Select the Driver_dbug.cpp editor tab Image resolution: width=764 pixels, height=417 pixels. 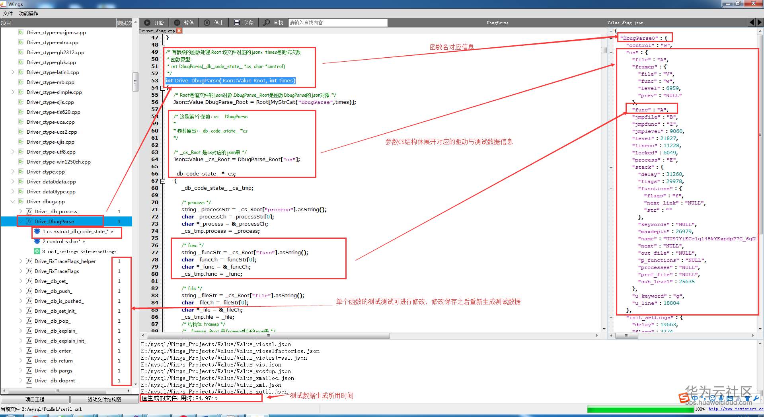point(157,31)
